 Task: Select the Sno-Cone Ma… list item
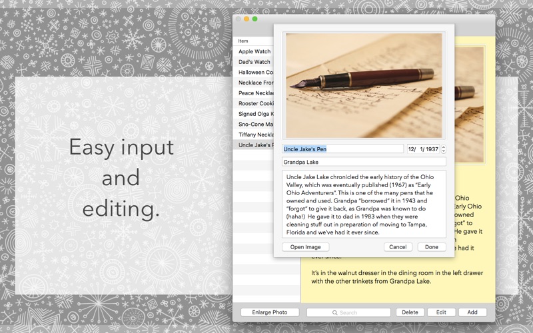click(253, 124)
